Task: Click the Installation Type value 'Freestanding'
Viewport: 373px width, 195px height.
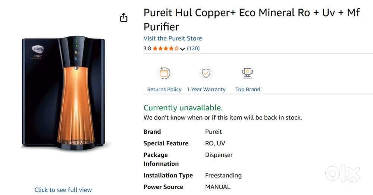Action: pos(223,175)
